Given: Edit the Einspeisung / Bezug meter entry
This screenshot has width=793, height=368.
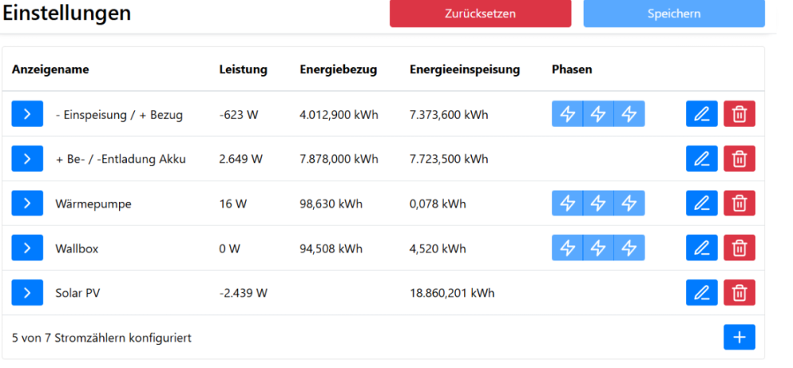Looking at the screenshot, I should (x=701, y=114).
